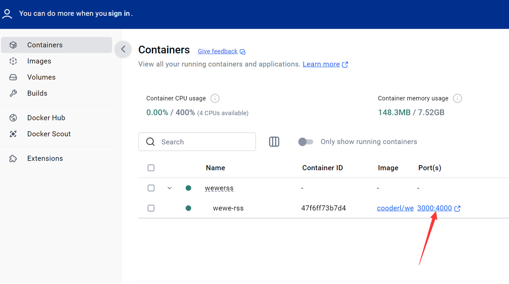509x284 pixels.
Task: Collapse the wewerss container group
Action: click(169, 188)
